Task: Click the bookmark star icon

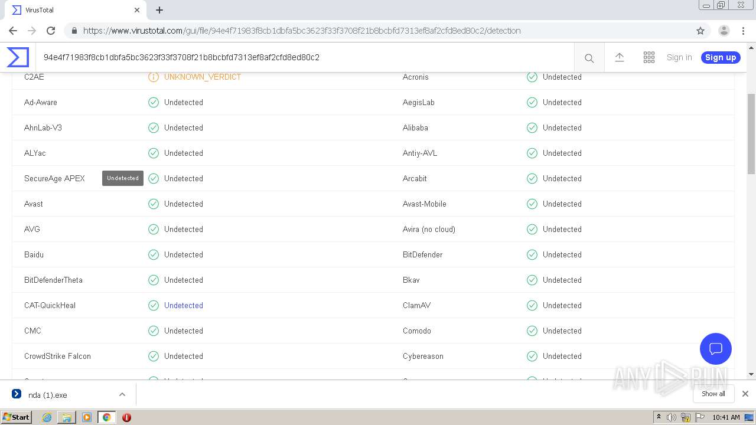Action: pos(700,31)
